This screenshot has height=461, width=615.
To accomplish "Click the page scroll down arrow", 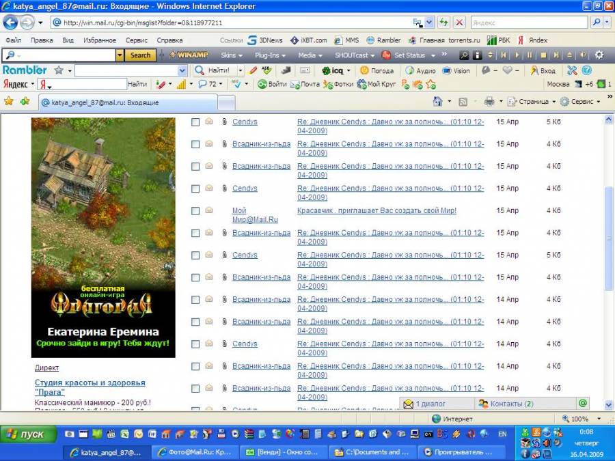I will tap(608, 404).
